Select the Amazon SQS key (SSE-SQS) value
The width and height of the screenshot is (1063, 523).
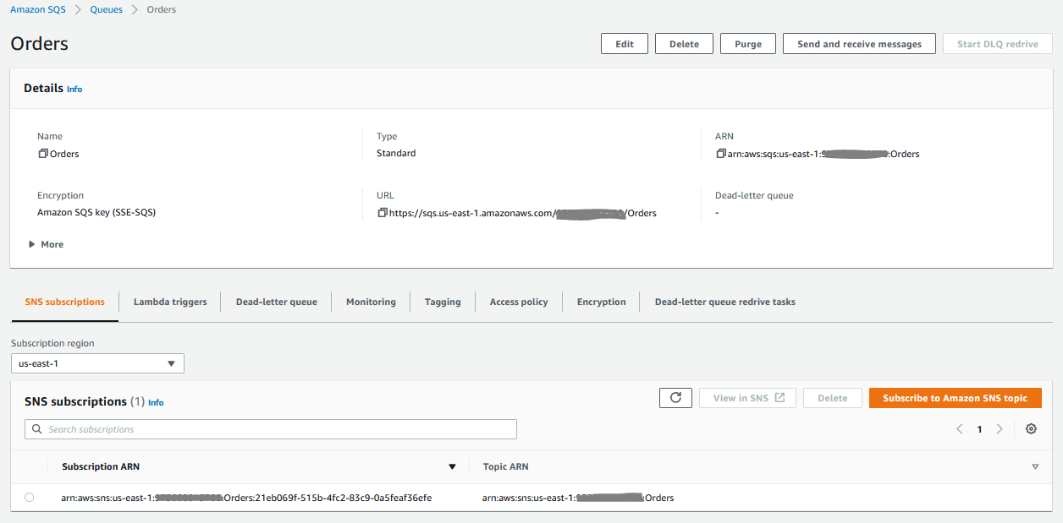point(96,212)
